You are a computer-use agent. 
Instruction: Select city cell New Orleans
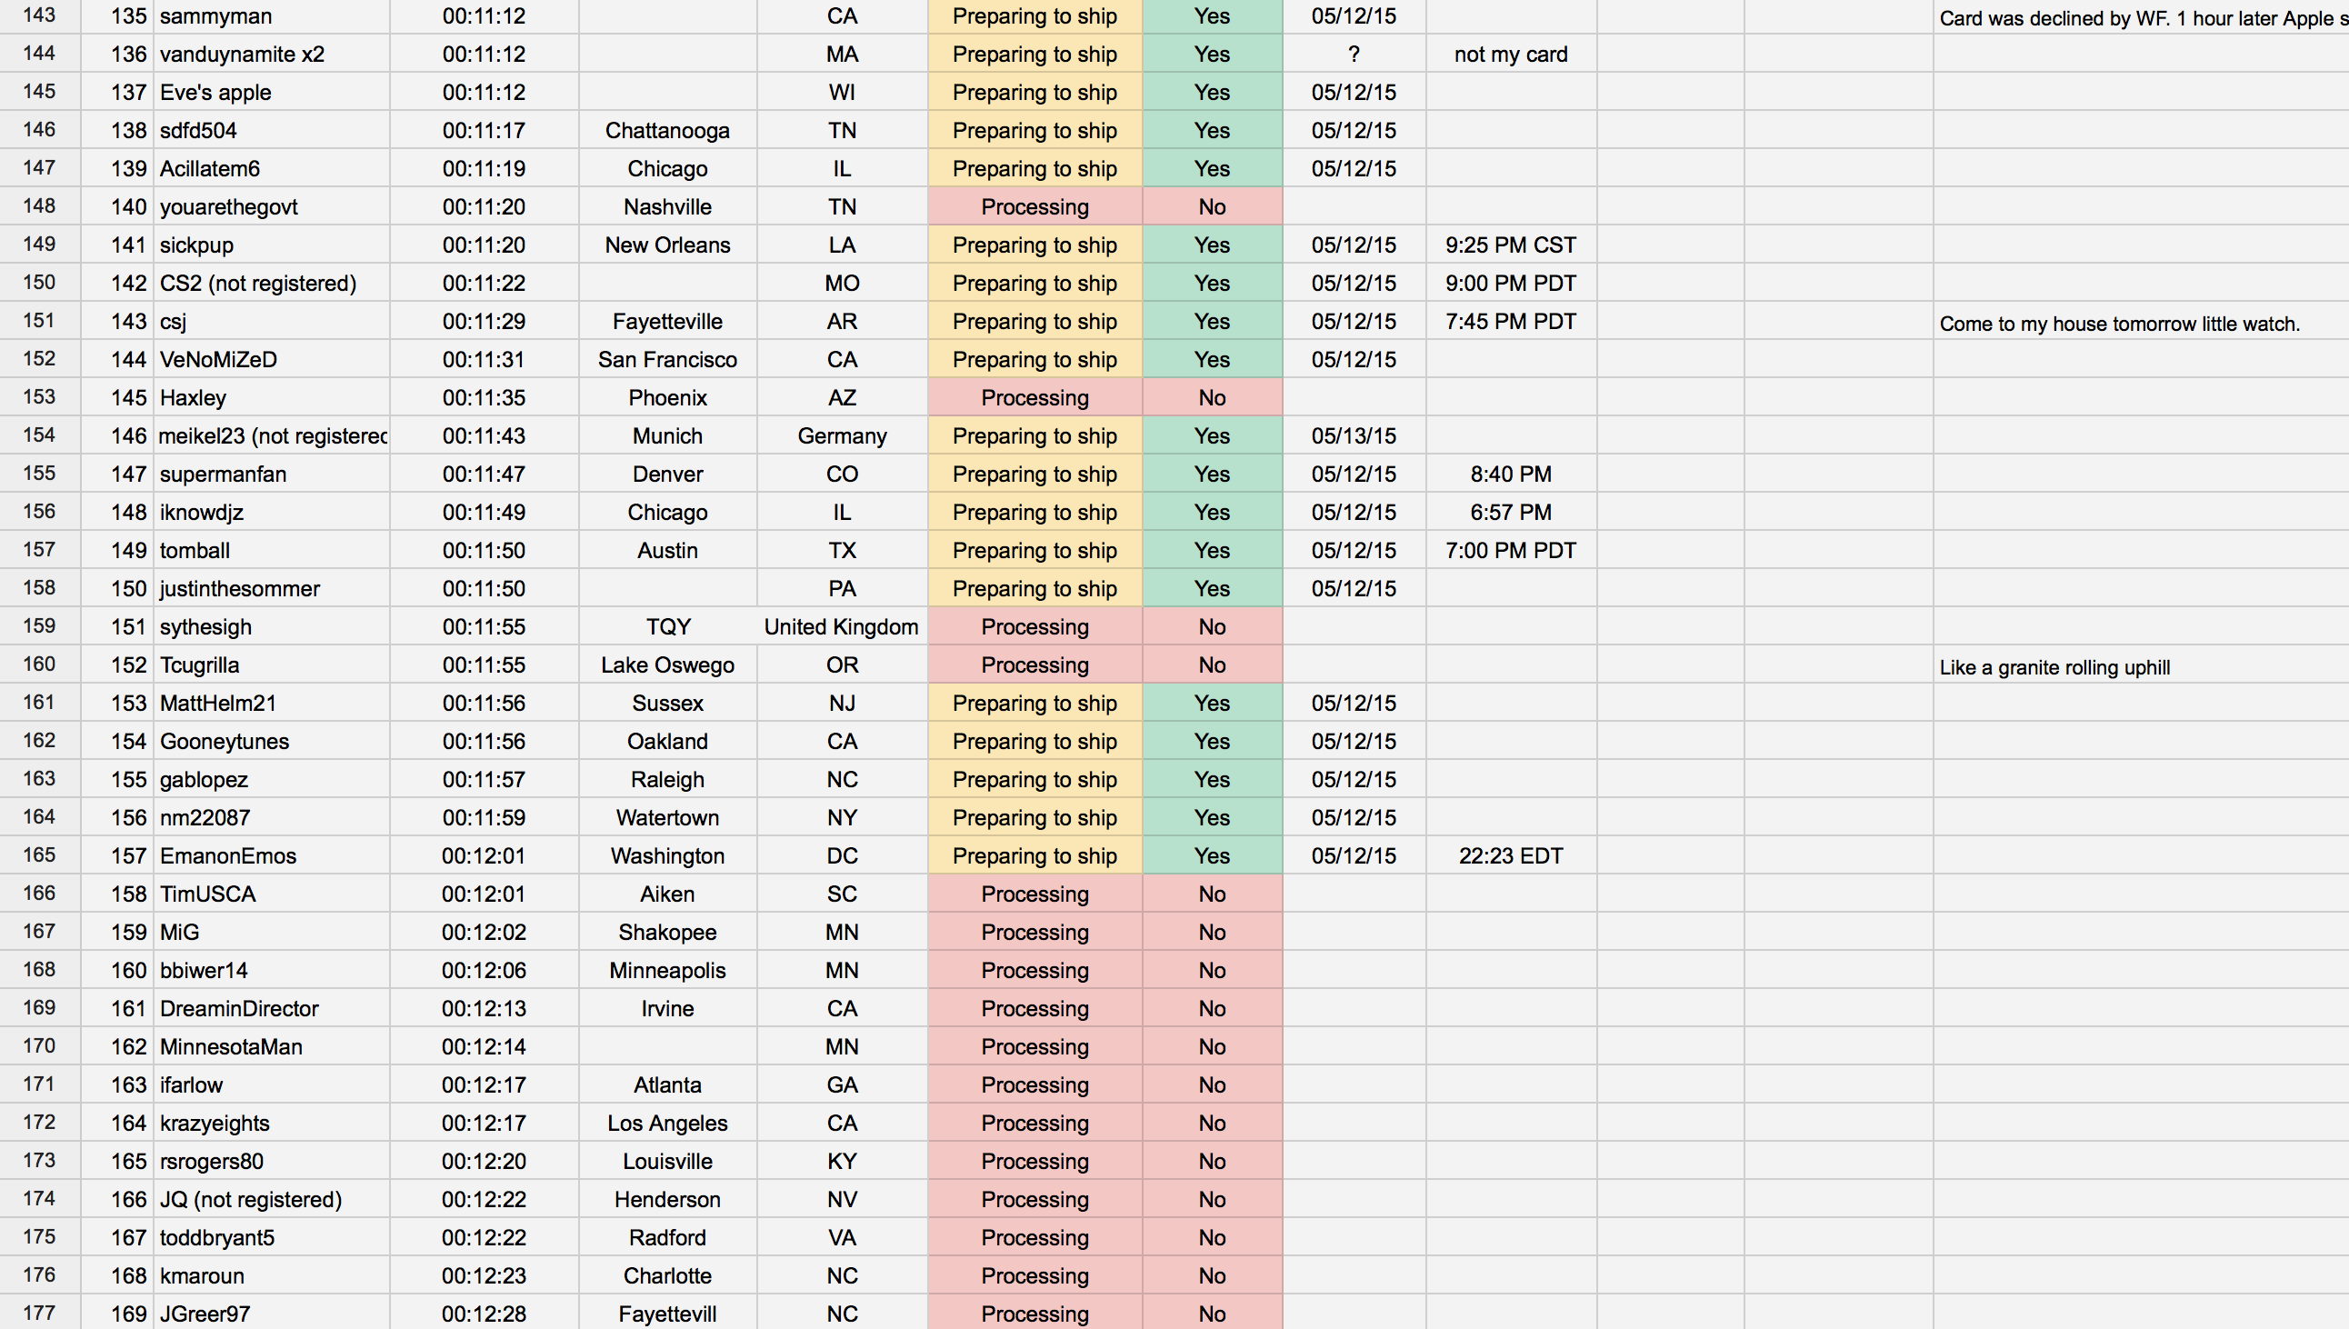tap(667, 245)
